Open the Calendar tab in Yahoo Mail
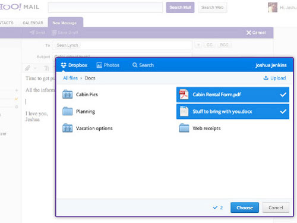 (x=33, y=23)
